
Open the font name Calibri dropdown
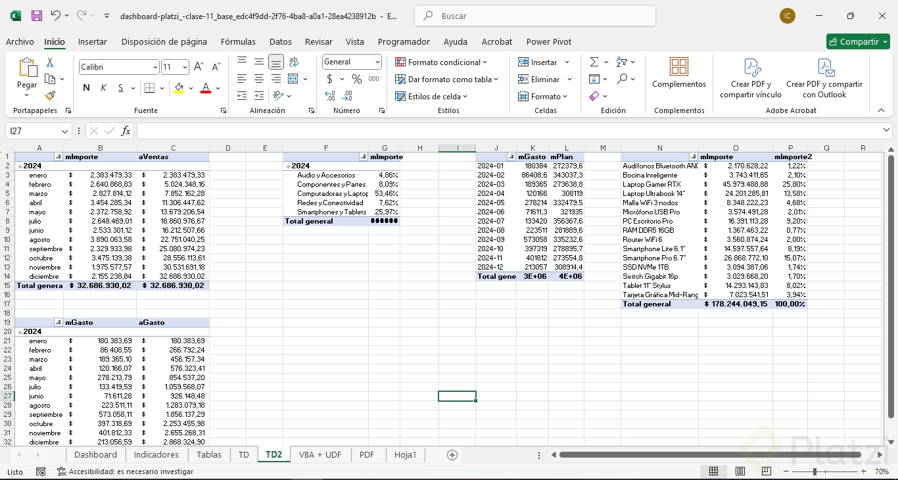(155, 67)
